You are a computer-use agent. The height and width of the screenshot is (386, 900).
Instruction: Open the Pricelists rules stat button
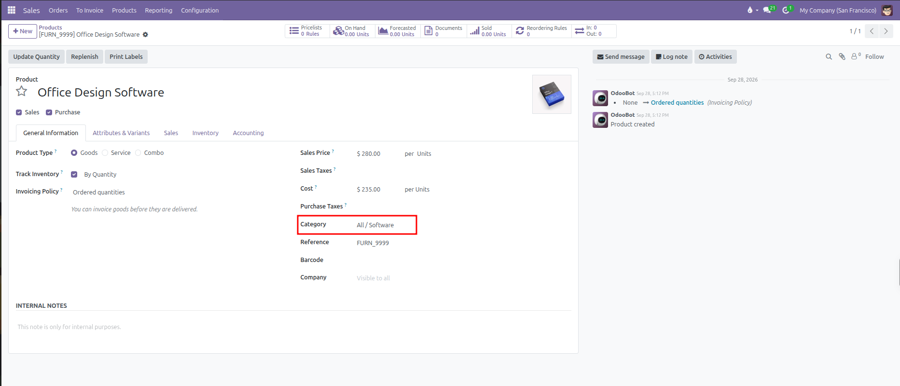(x=307, y=31)
